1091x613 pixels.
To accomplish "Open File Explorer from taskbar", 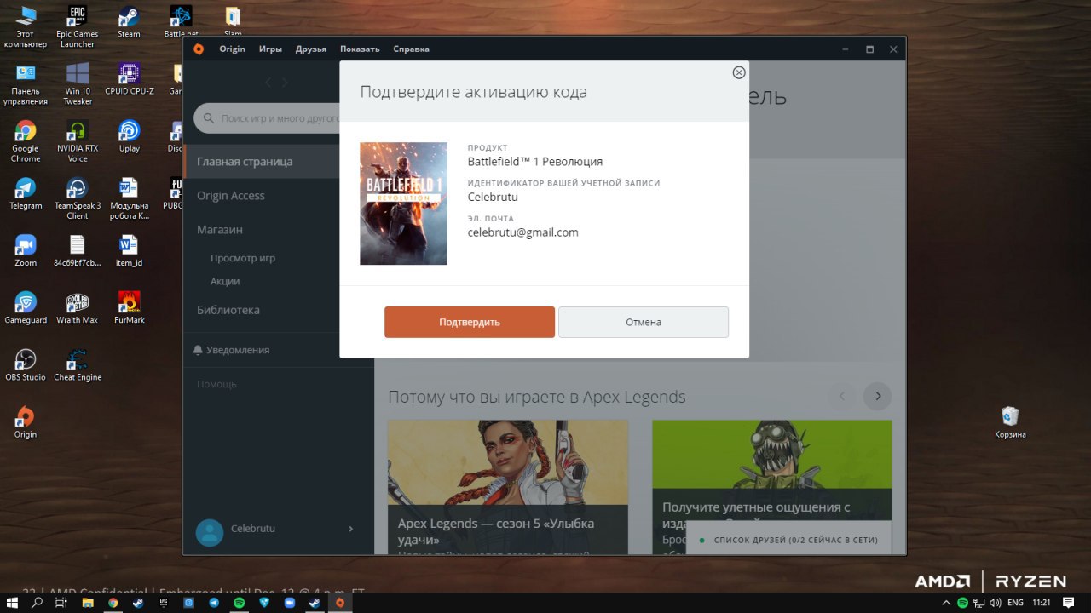I will click(87, 603).
